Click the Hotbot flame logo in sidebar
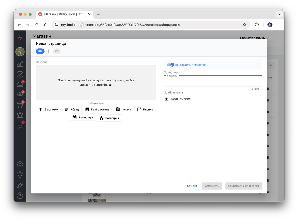This screenshot has height=220, width=298. click(x=20, y=37)
